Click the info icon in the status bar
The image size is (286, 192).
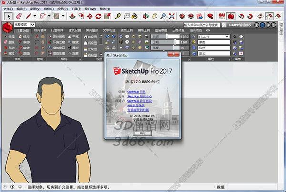[12, 187]
